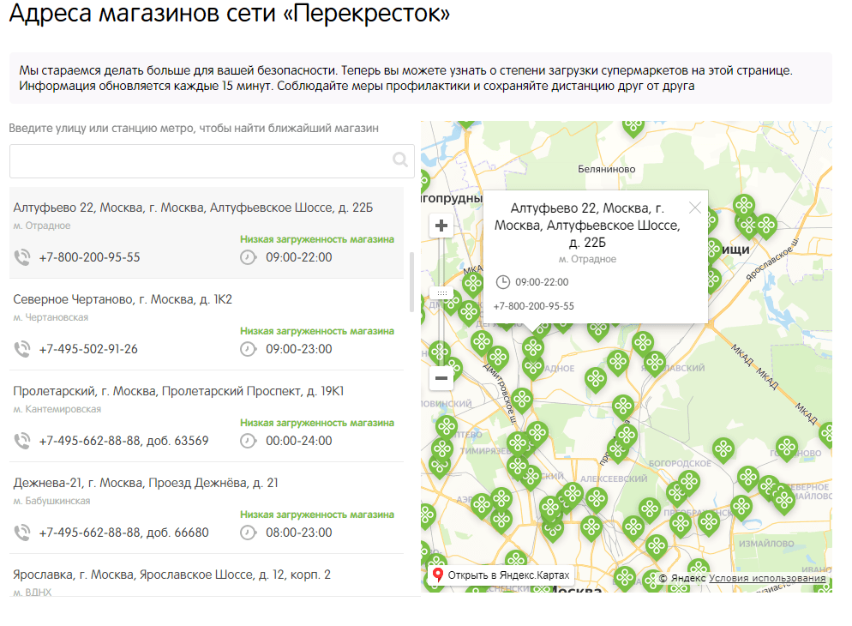This screenshot has width=852, height=626.
Task: Click м. Кантемировская metro label
Action: [57, 409]
